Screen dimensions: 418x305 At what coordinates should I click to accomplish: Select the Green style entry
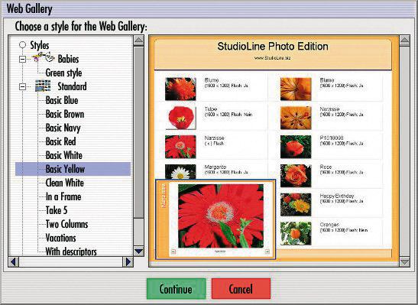click(x=63, y=73)
